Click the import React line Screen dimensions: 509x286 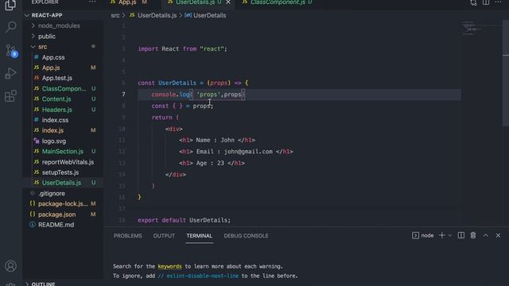click(182, 48)
